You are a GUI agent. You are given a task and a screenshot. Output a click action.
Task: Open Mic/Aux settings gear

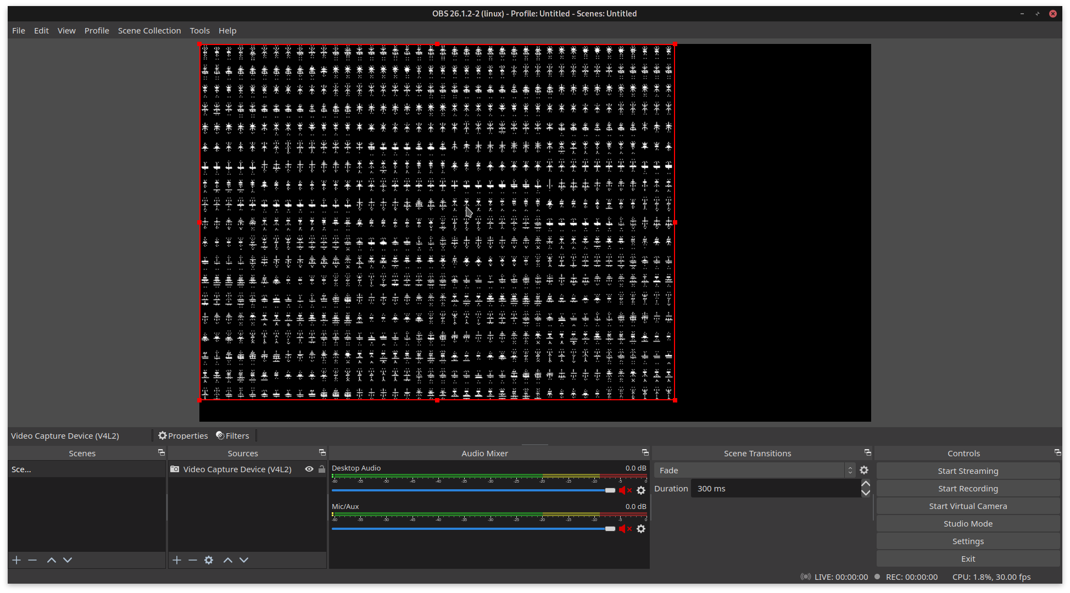tap(641, 529)
